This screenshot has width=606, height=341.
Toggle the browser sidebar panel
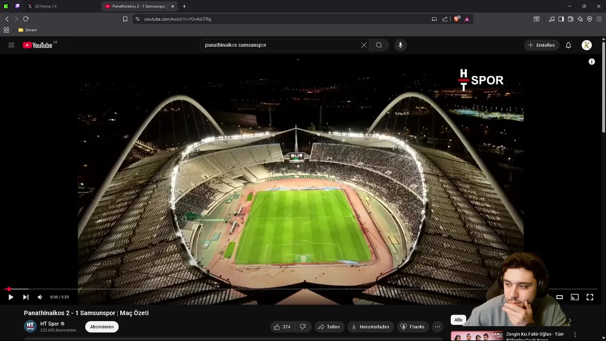point(561,19)
